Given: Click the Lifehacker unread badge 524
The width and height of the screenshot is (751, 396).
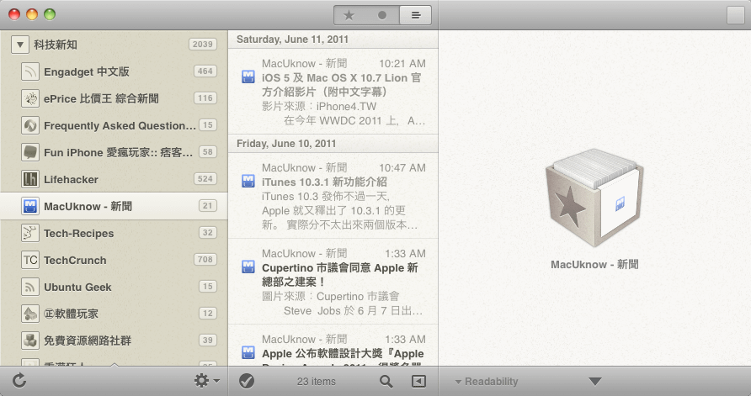Looking at the screenshot, I should point(205,179).
